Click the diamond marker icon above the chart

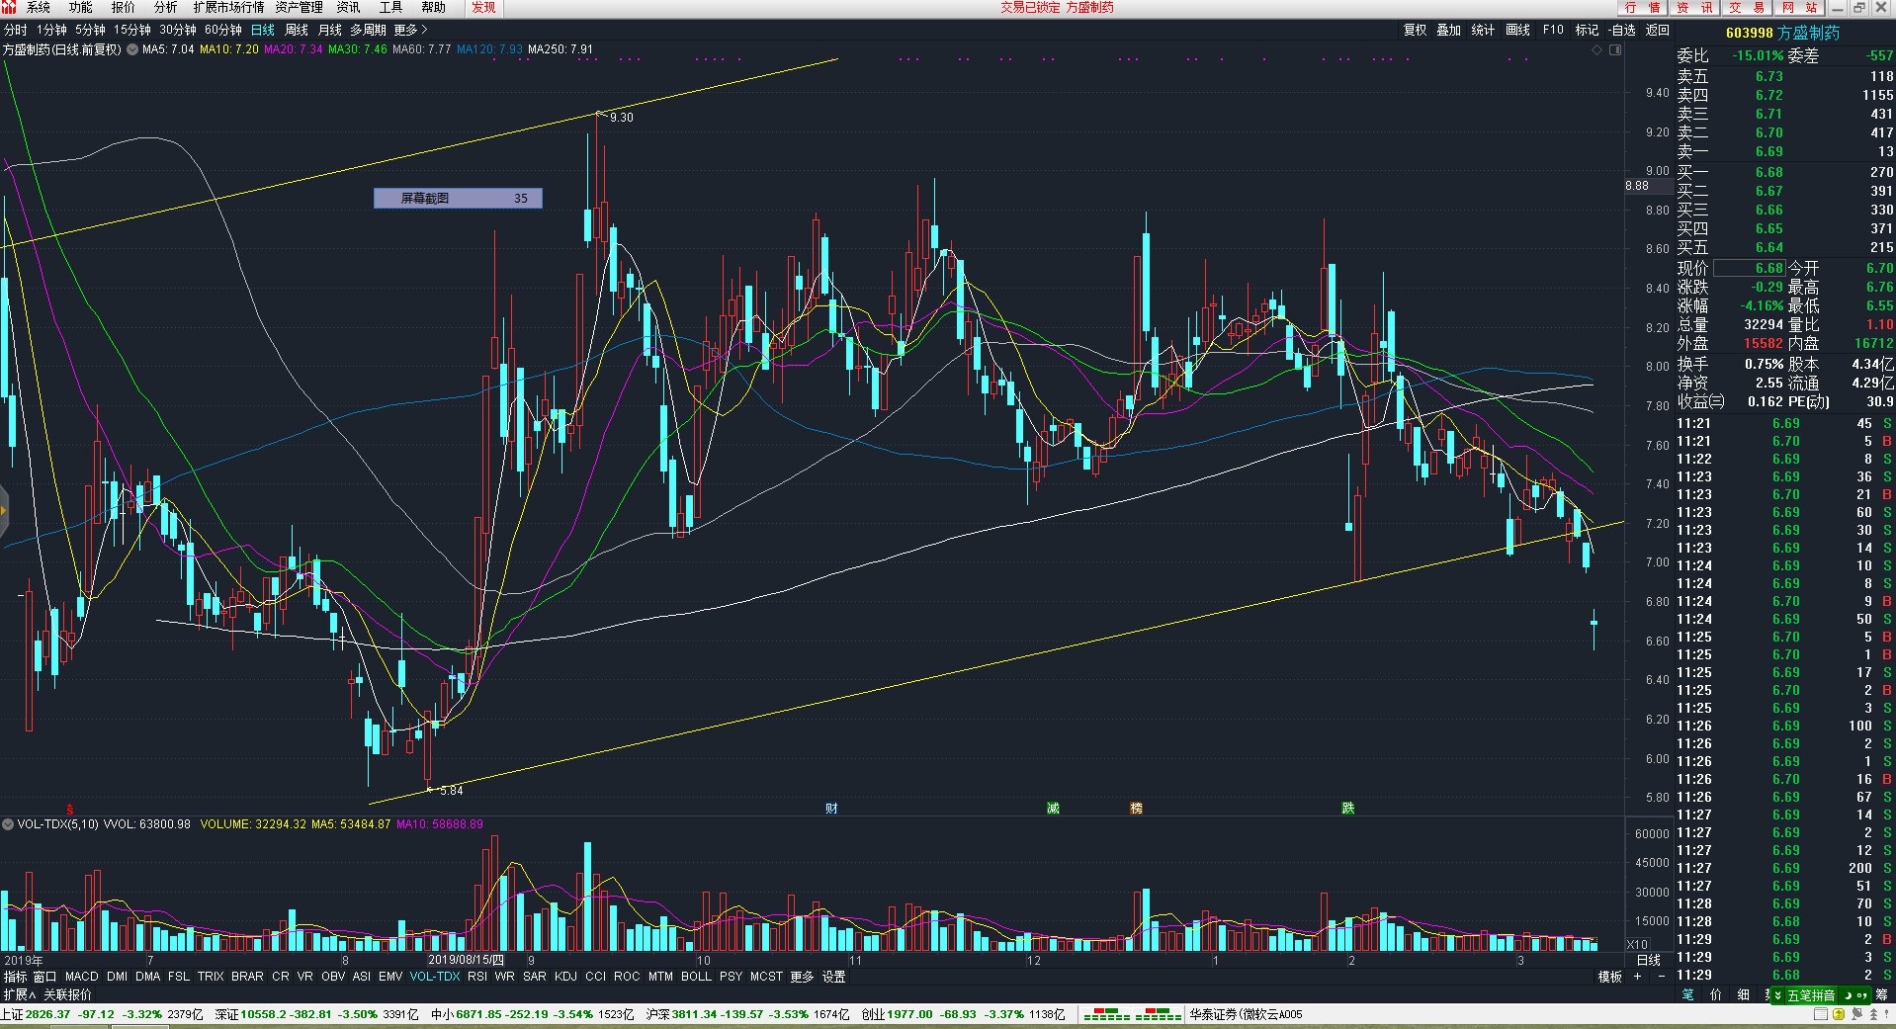click(1597, 49)
